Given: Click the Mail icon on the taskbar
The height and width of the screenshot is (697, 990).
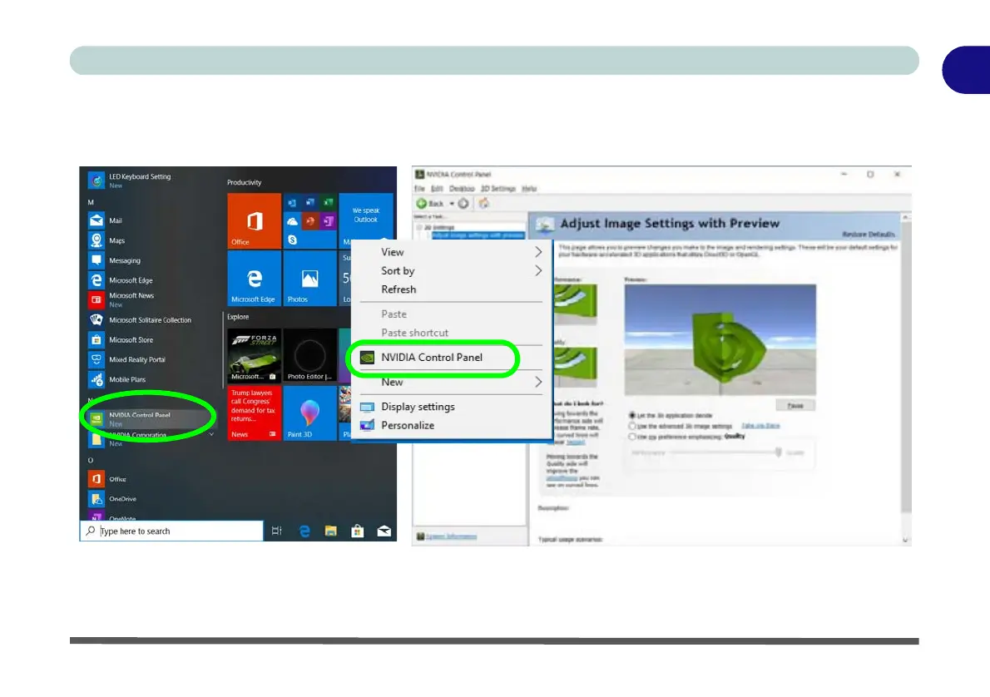Looking at the screenshot, I should click(384, 531).
